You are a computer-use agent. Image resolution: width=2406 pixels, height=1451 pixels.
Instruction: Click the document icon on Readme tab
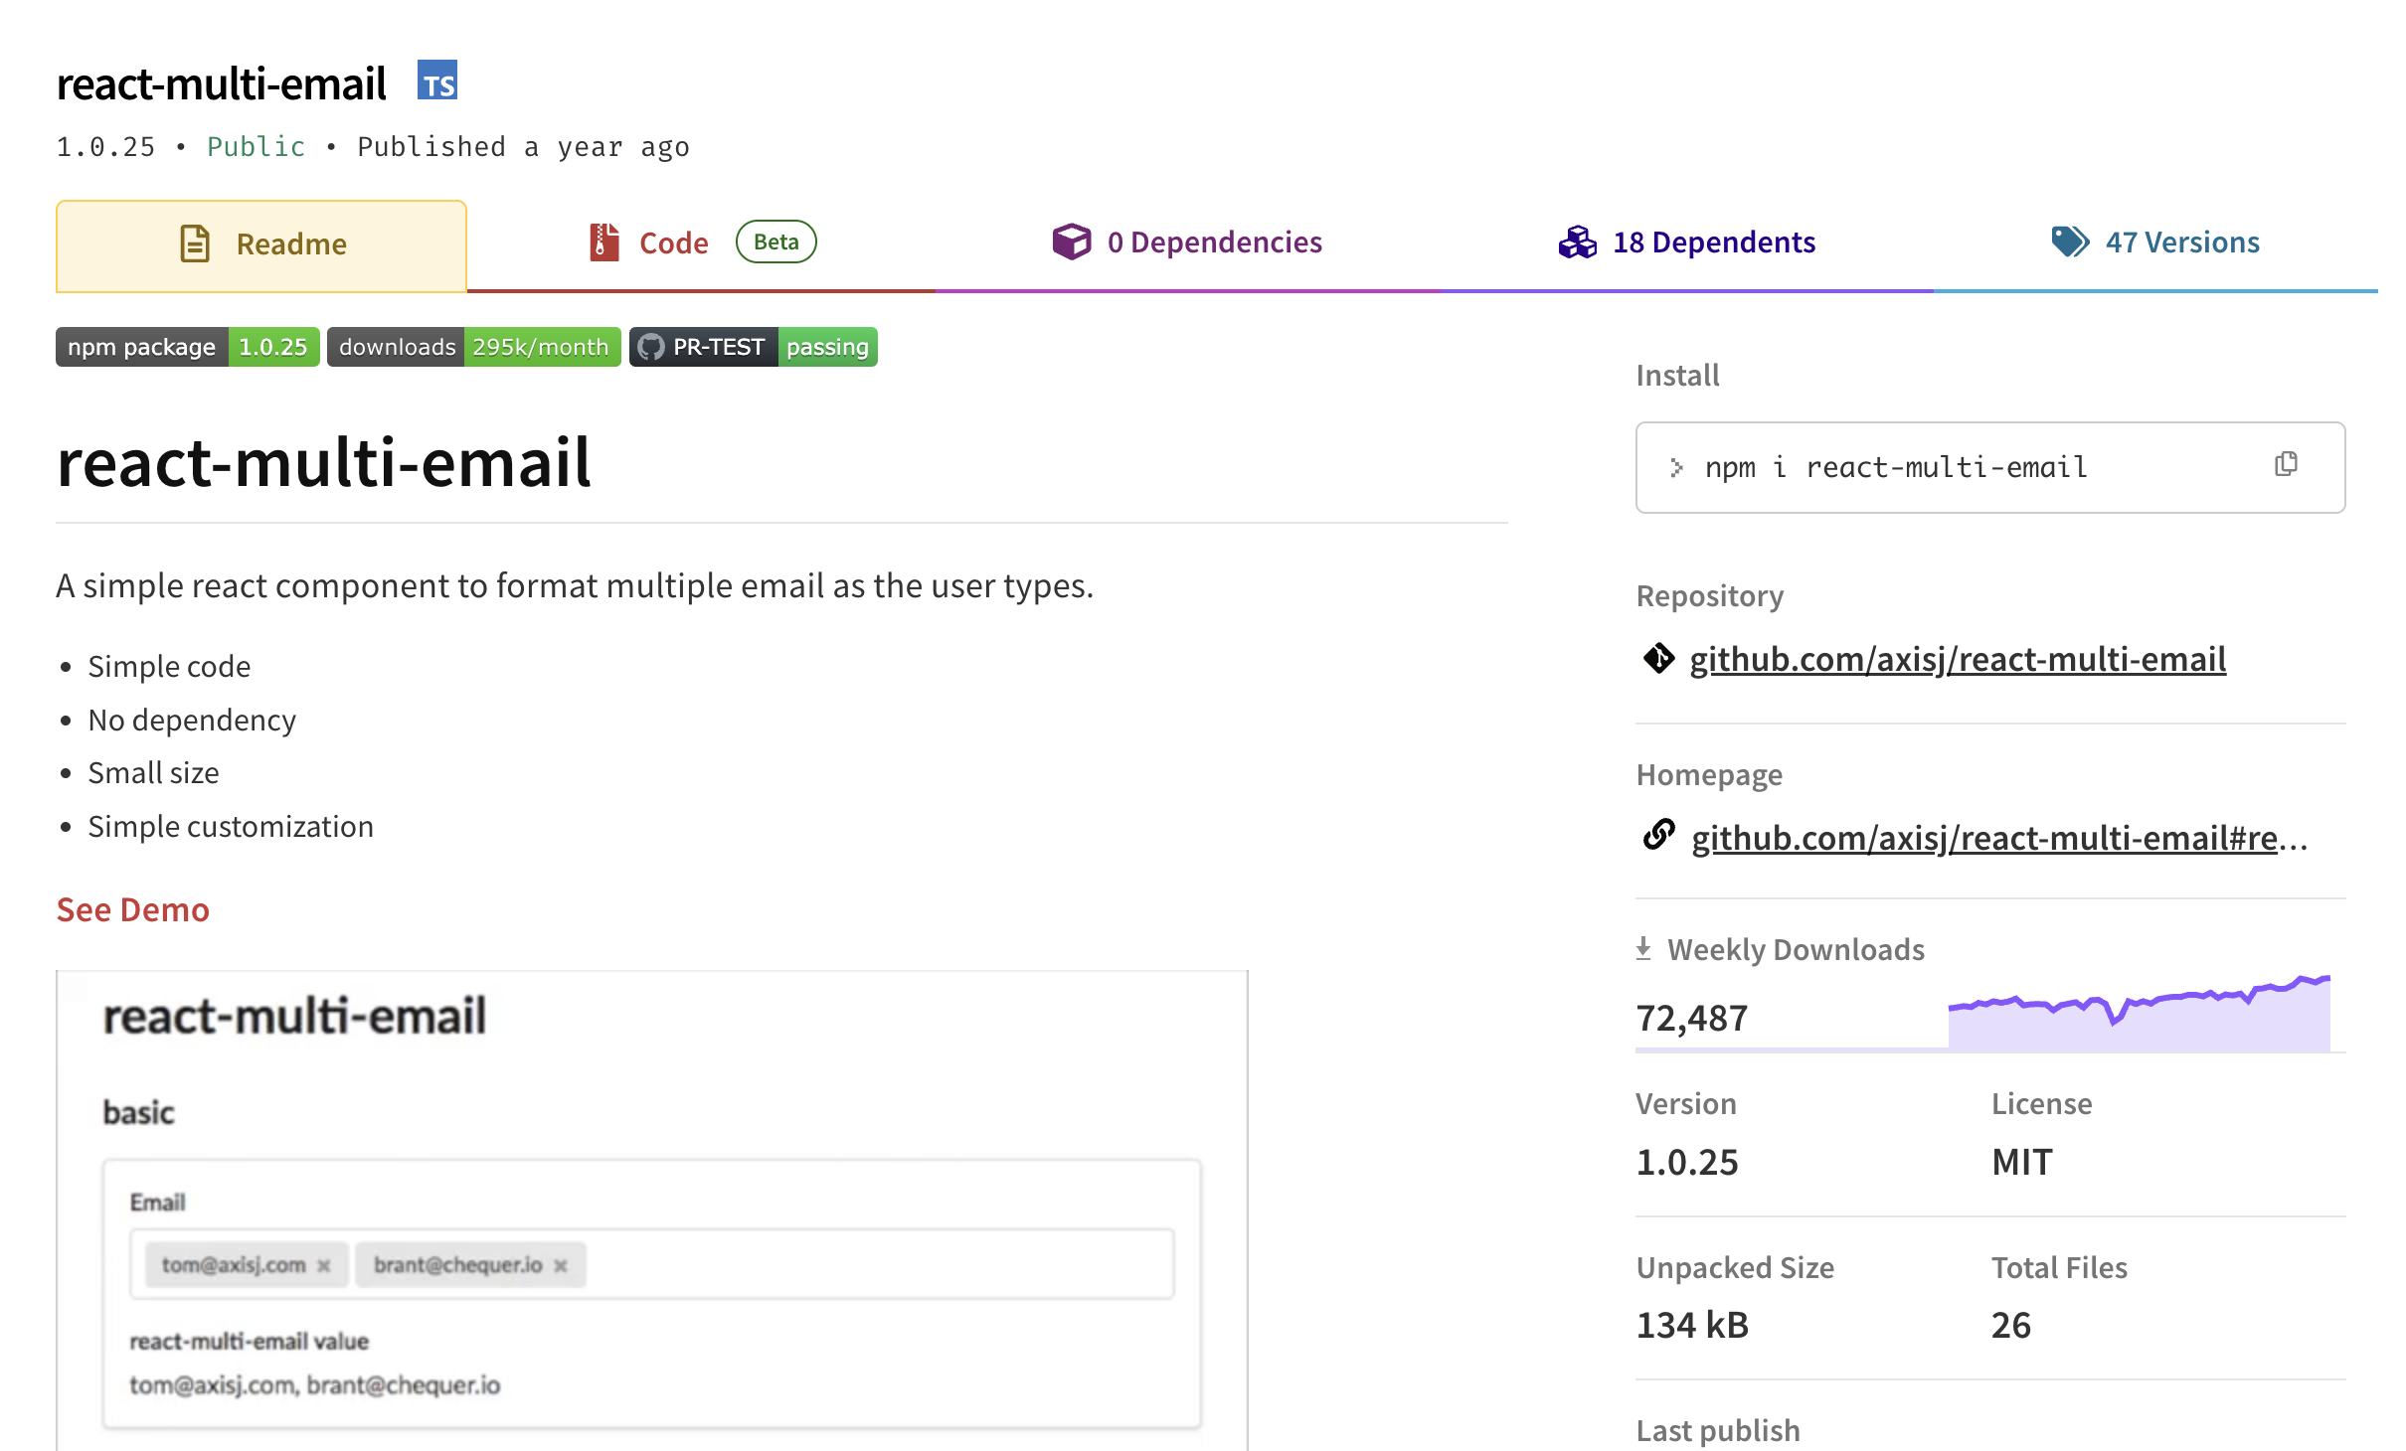tap(195, 243)
